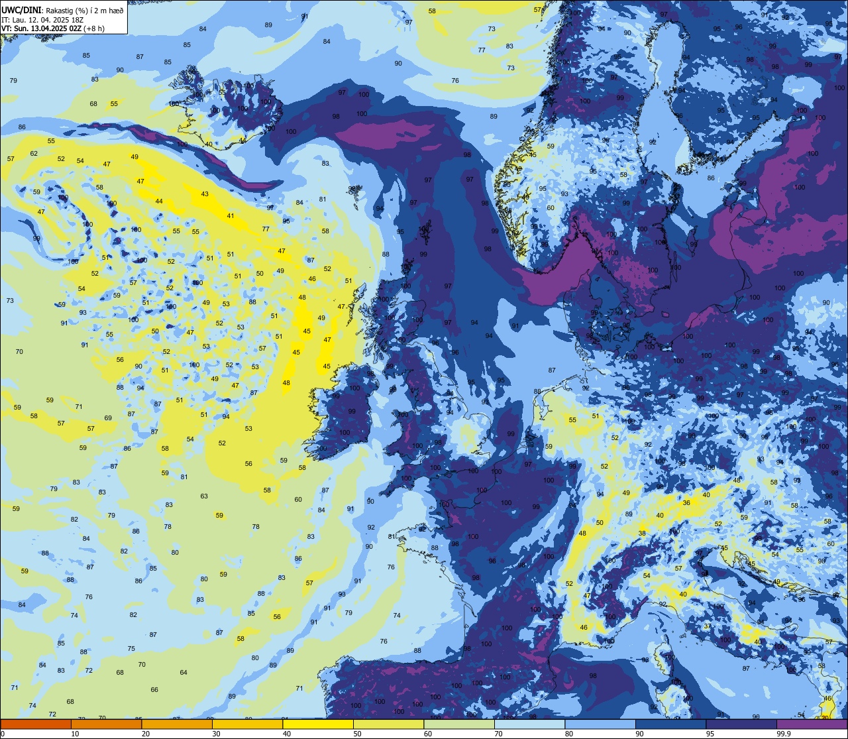Select the light blue 80–90 legend color

click(x=600, y=724)
